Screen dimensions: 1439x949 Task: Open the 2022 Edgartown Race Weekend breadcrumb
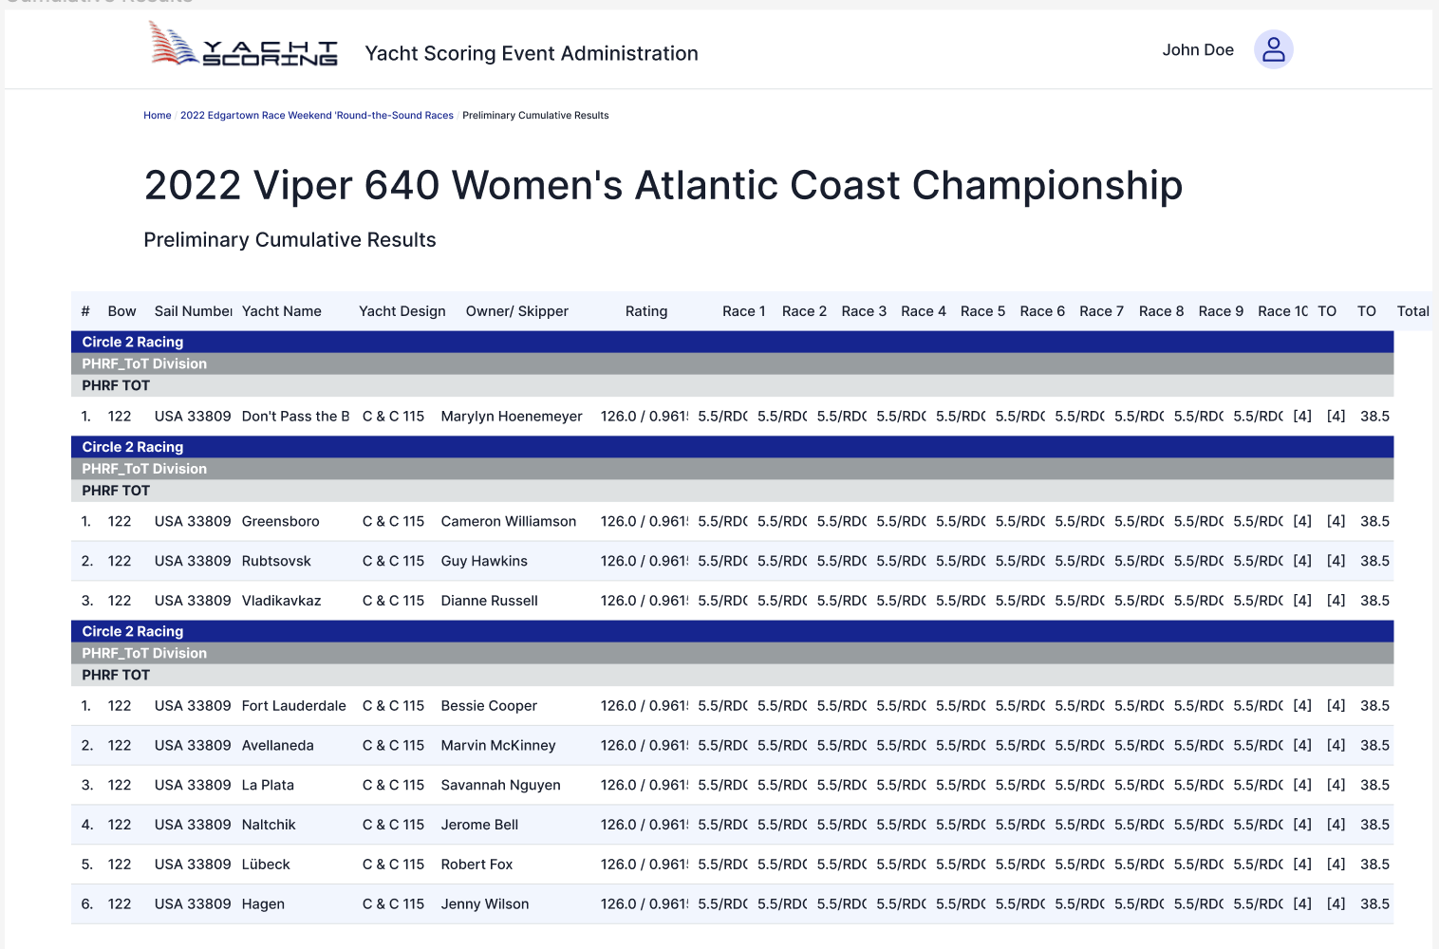316,115
